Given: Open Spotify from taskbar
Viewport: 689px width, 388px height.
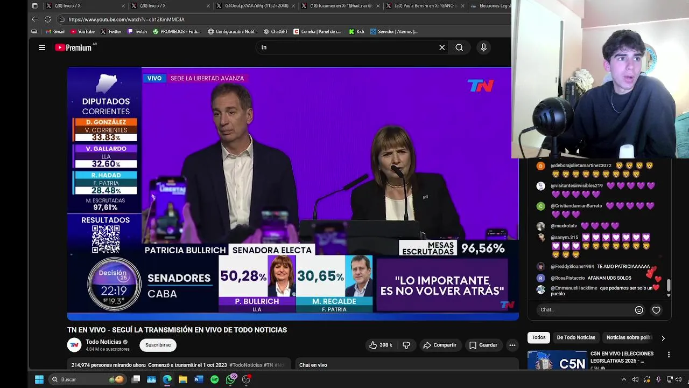Looking at the screenshot, I should (x=215, y=379).
